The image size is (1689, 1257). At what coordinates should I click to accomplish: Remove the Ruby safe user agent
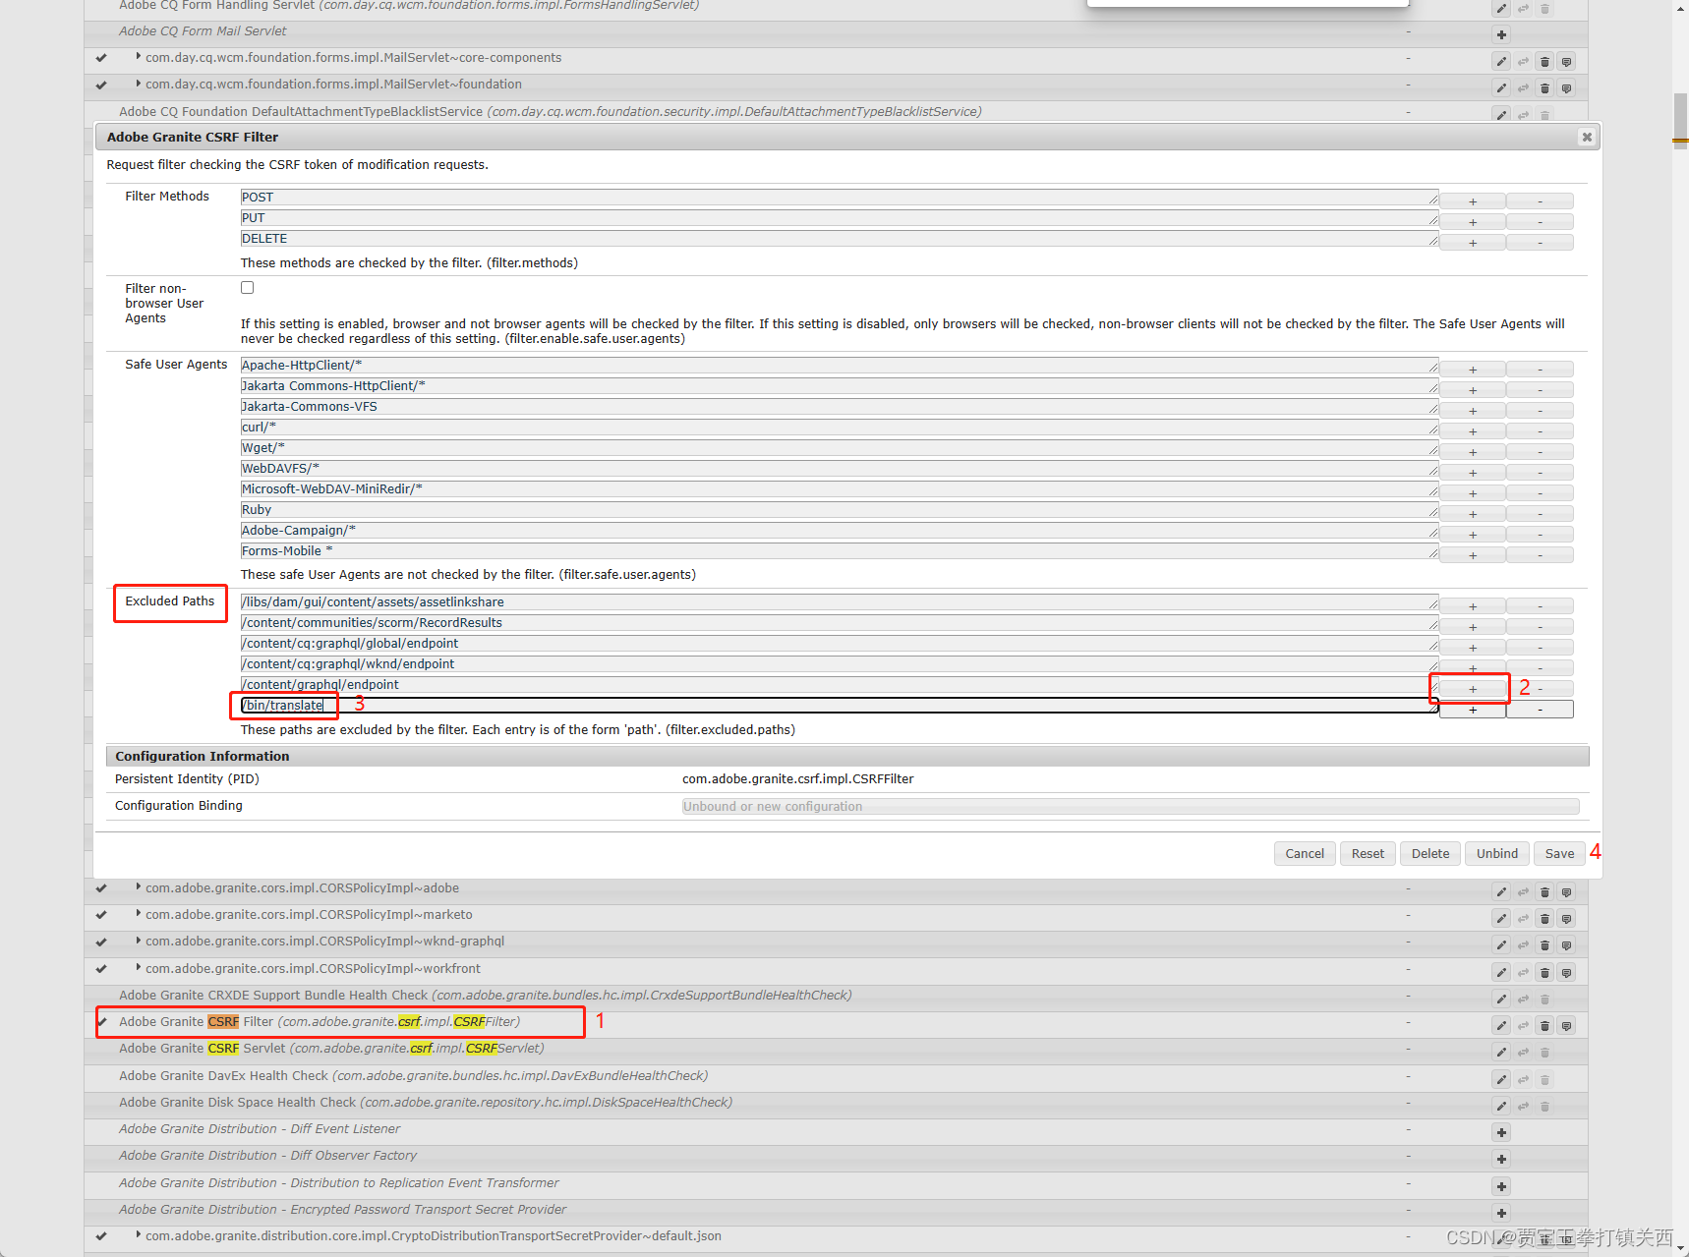pyautogui.click(x=1540, y=514)
